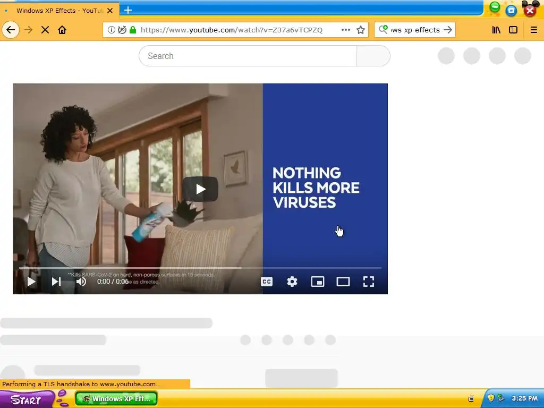Open video settings gear icon
The width and height of the screenshot is (544, 408).
click(292, 282)
